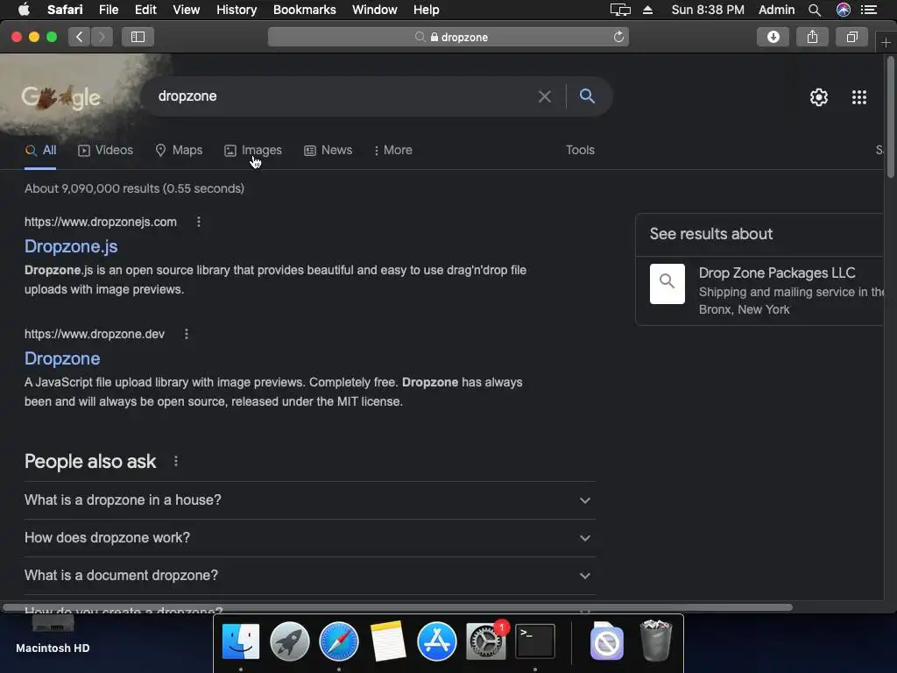Switch to the Maps tab
The width and height of the screenshot is (897, 673).
pos(179,151)
